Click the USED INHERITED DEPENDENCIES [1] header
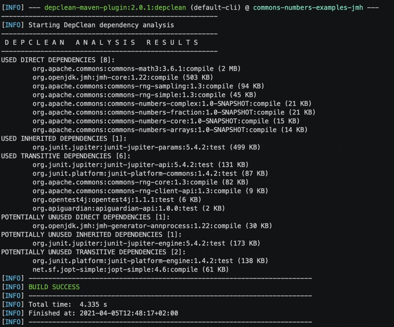The height and width of the screenshot is (327, 394). (64, 138)
